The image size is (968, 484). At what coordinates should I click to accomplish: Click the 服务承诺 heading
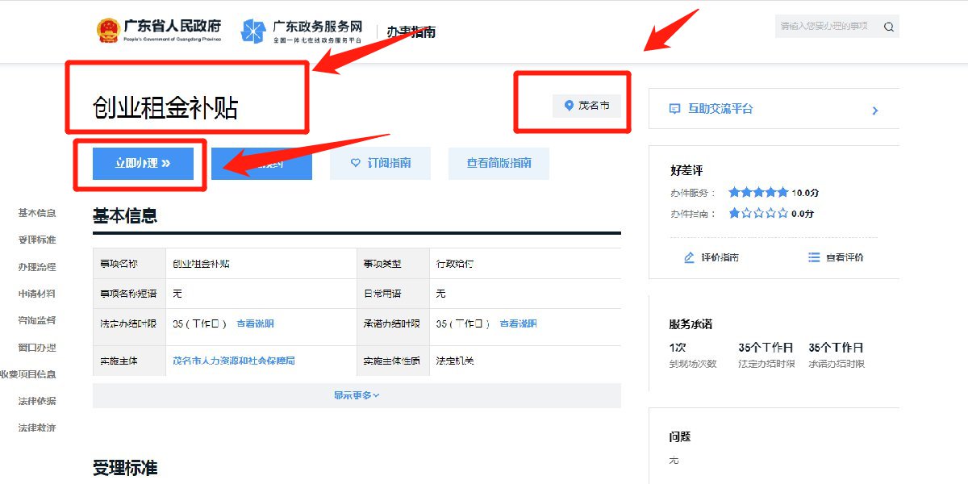[x=691, y=324]
